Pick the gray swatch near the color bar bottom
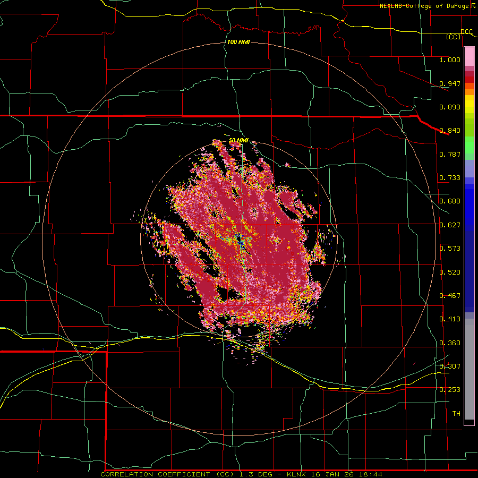Viewport: 478px width, 478px height. click(469, 369)
